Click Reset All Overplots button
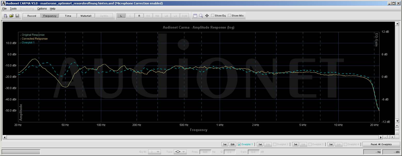This screenshot has height=156, width=402. pyautogui.click(x=381, y=144)
